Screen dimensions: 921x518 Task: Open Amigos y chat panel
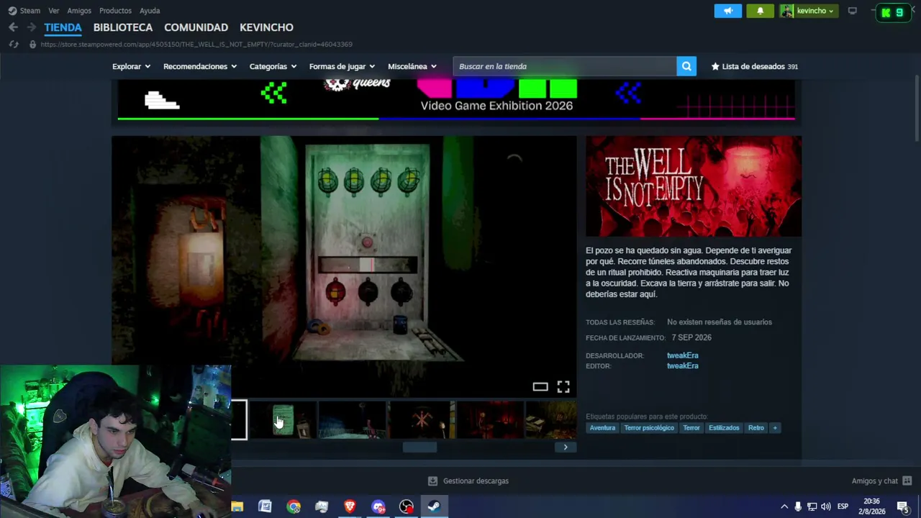click(874, 481)
